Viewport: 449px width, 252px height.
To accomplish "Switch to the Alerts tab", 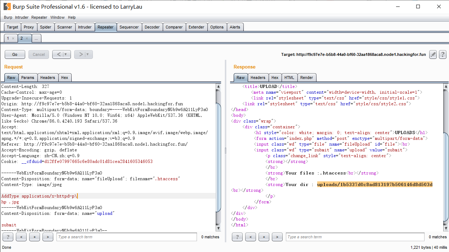I will point(235,27).
